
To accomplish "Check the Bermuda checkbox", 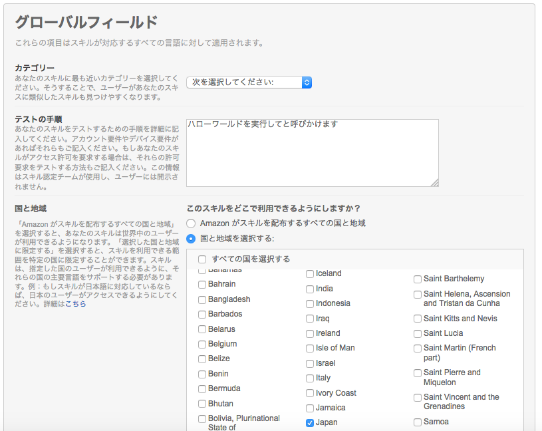I will [202, 389].
